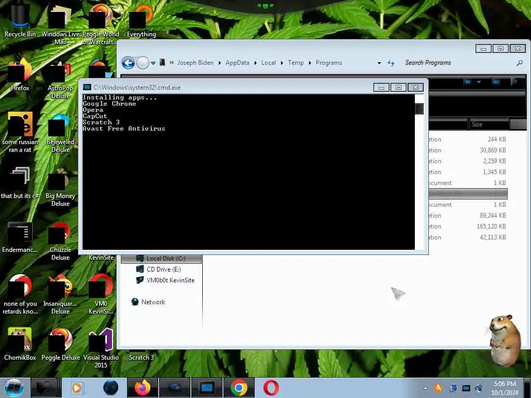Viewport: 531px width, 398px height.
Task: Launch ChomikBox from the desktop
Action: [20, 344]
